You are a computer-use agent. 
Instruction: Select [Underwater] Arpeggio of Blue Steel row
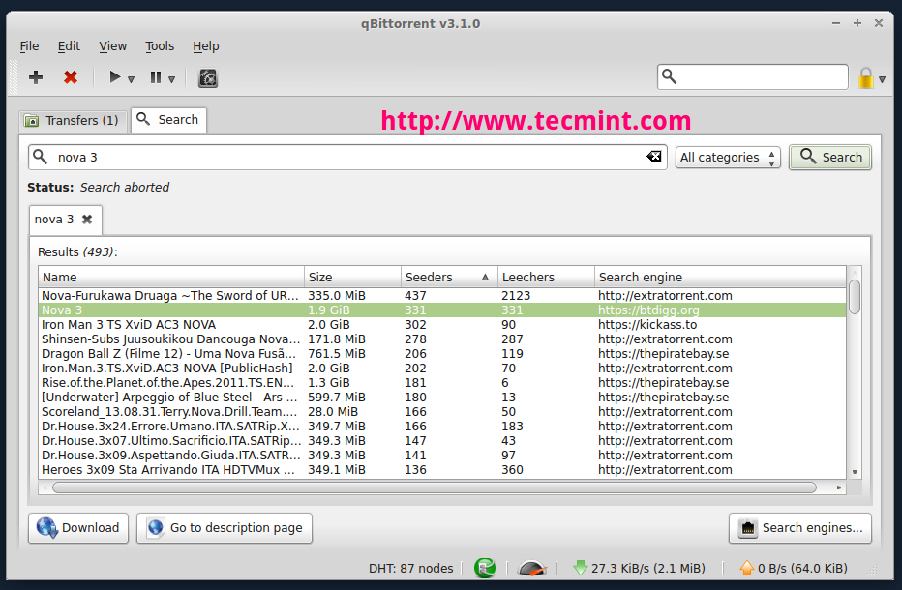tap(441, 398)
